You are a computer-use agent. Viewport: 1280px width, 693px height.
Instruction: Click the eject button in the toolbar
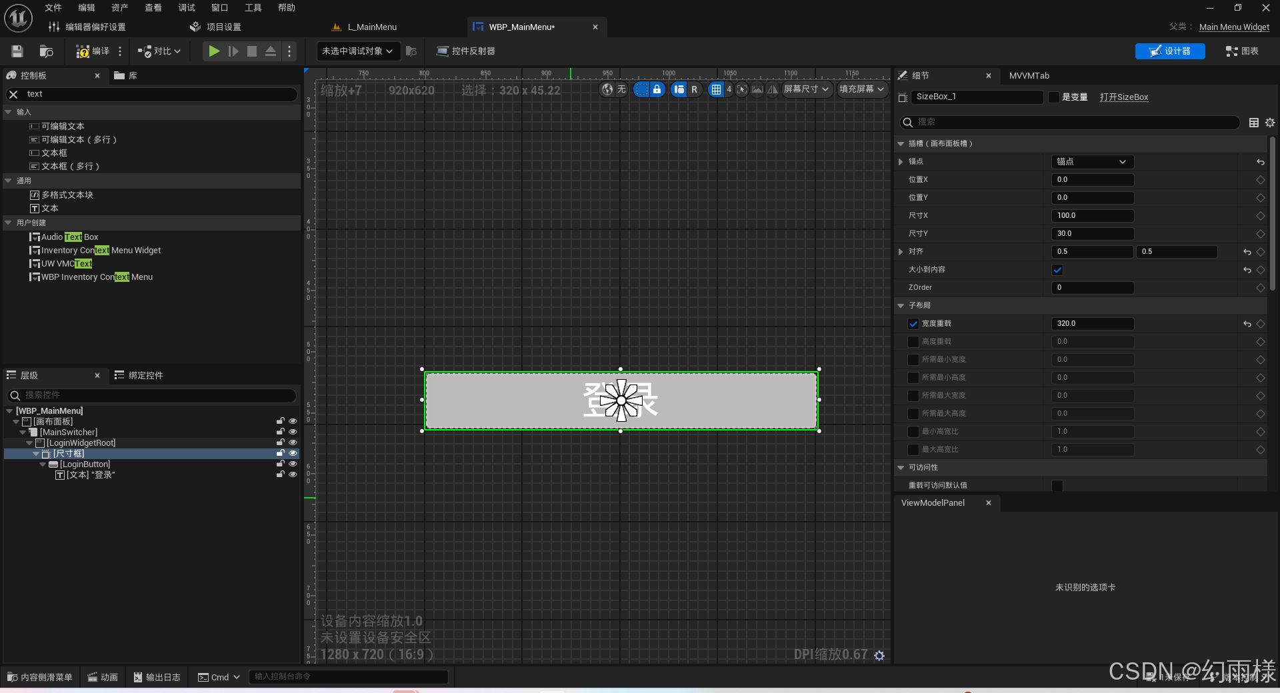(x=271, y=51)
